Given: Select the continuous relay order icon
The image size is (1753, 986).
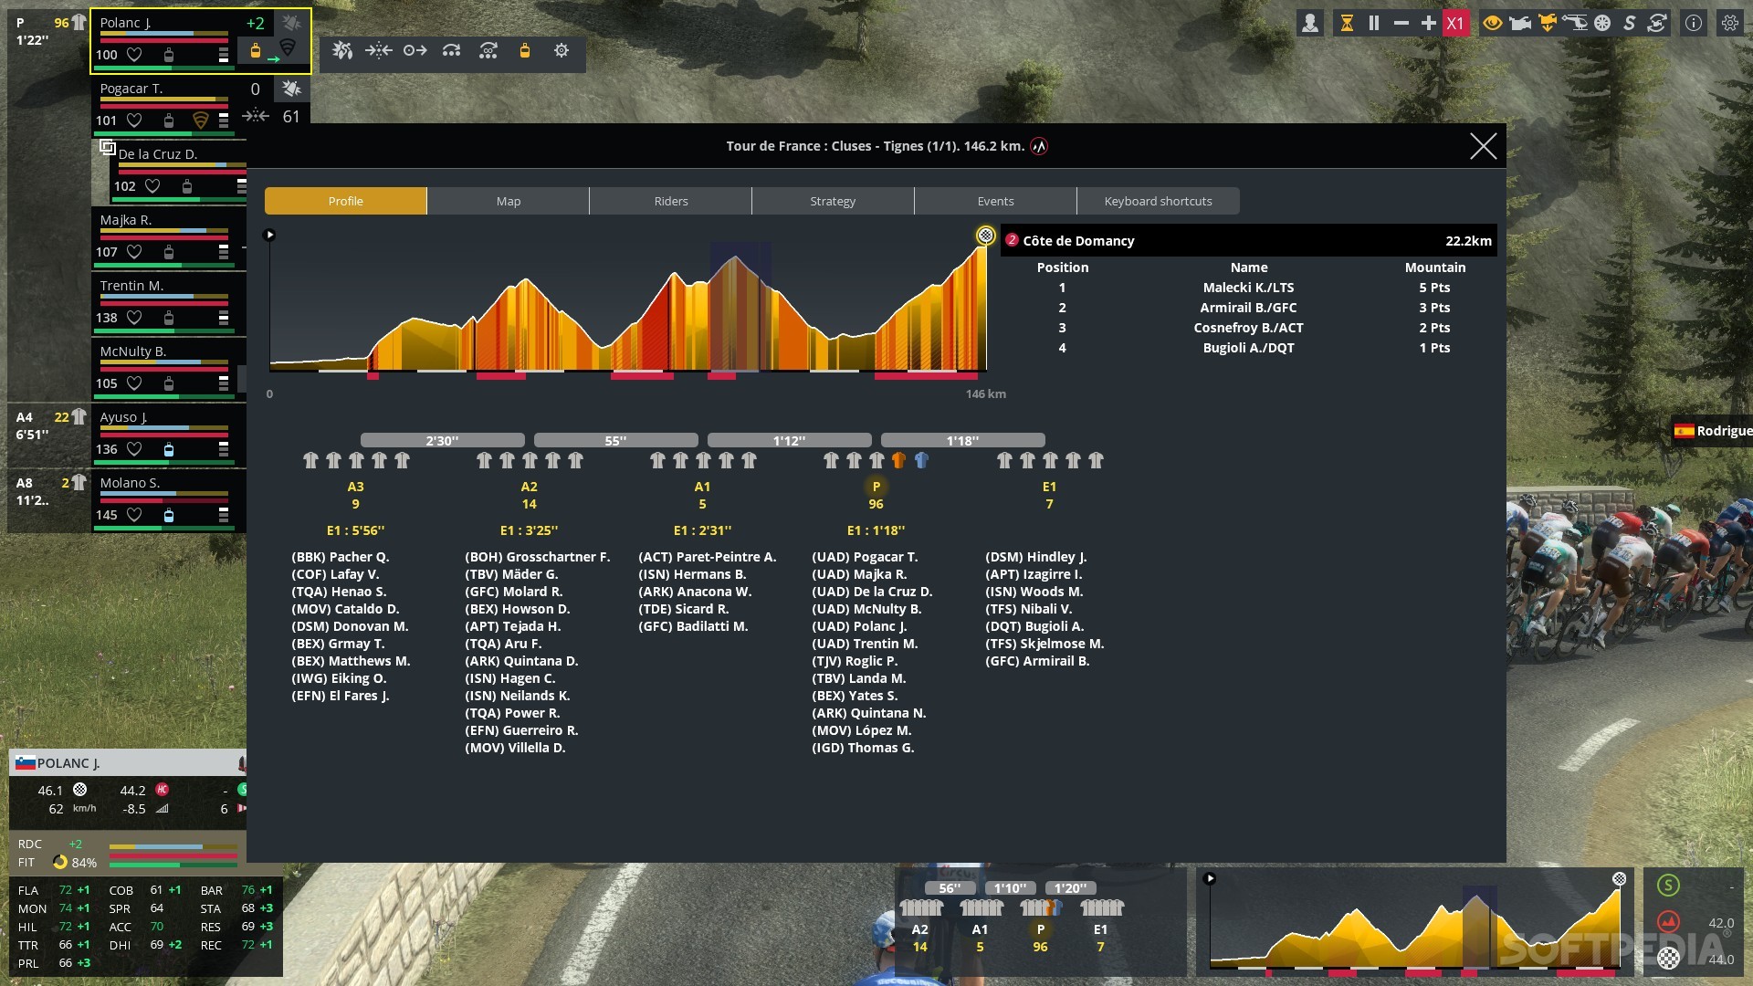Looking at the screenshot, I should (x=488, y=51).
